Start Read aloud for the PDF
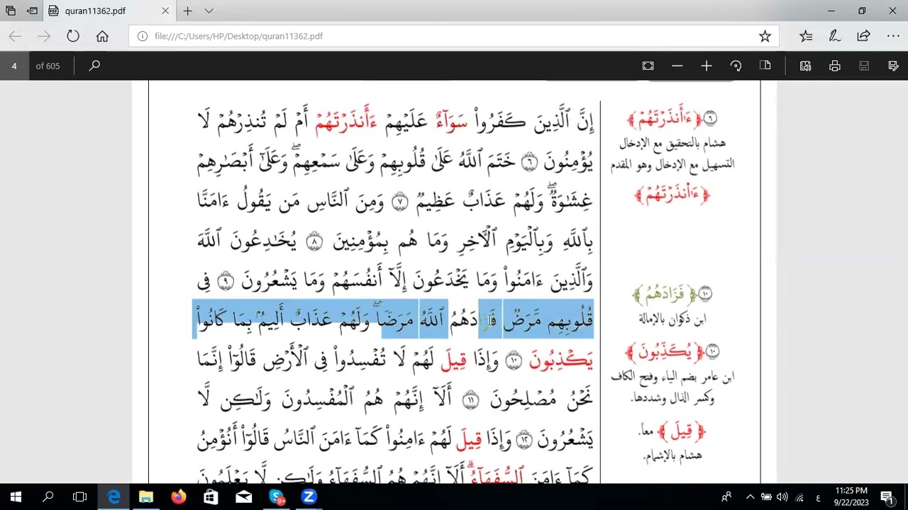The width and height of the screenshot is (908, 510). tap(806, 66)
